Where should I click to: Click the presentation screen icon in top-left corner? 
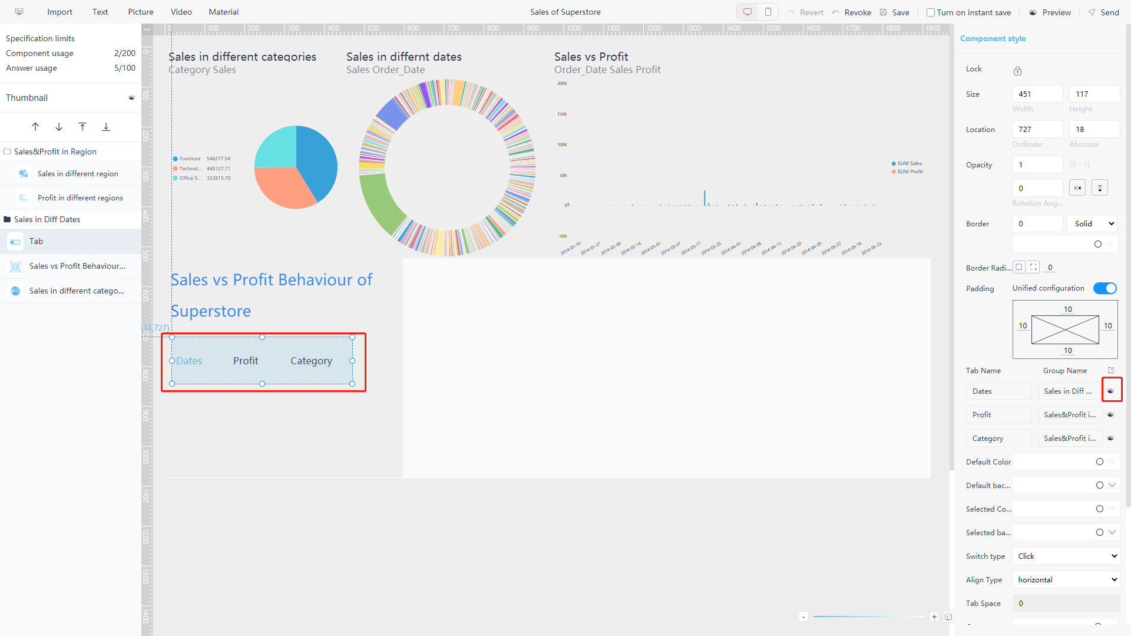click(x=19, y=12)
